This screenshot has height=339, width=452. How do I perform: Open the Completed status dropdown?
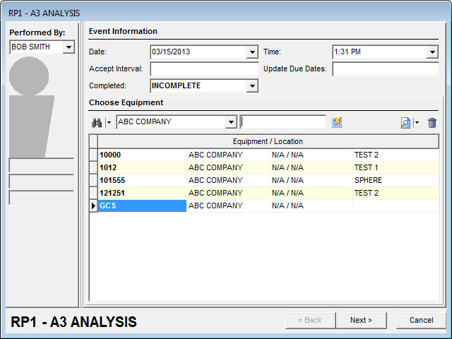pyautogui.click(x=252, y=86)
